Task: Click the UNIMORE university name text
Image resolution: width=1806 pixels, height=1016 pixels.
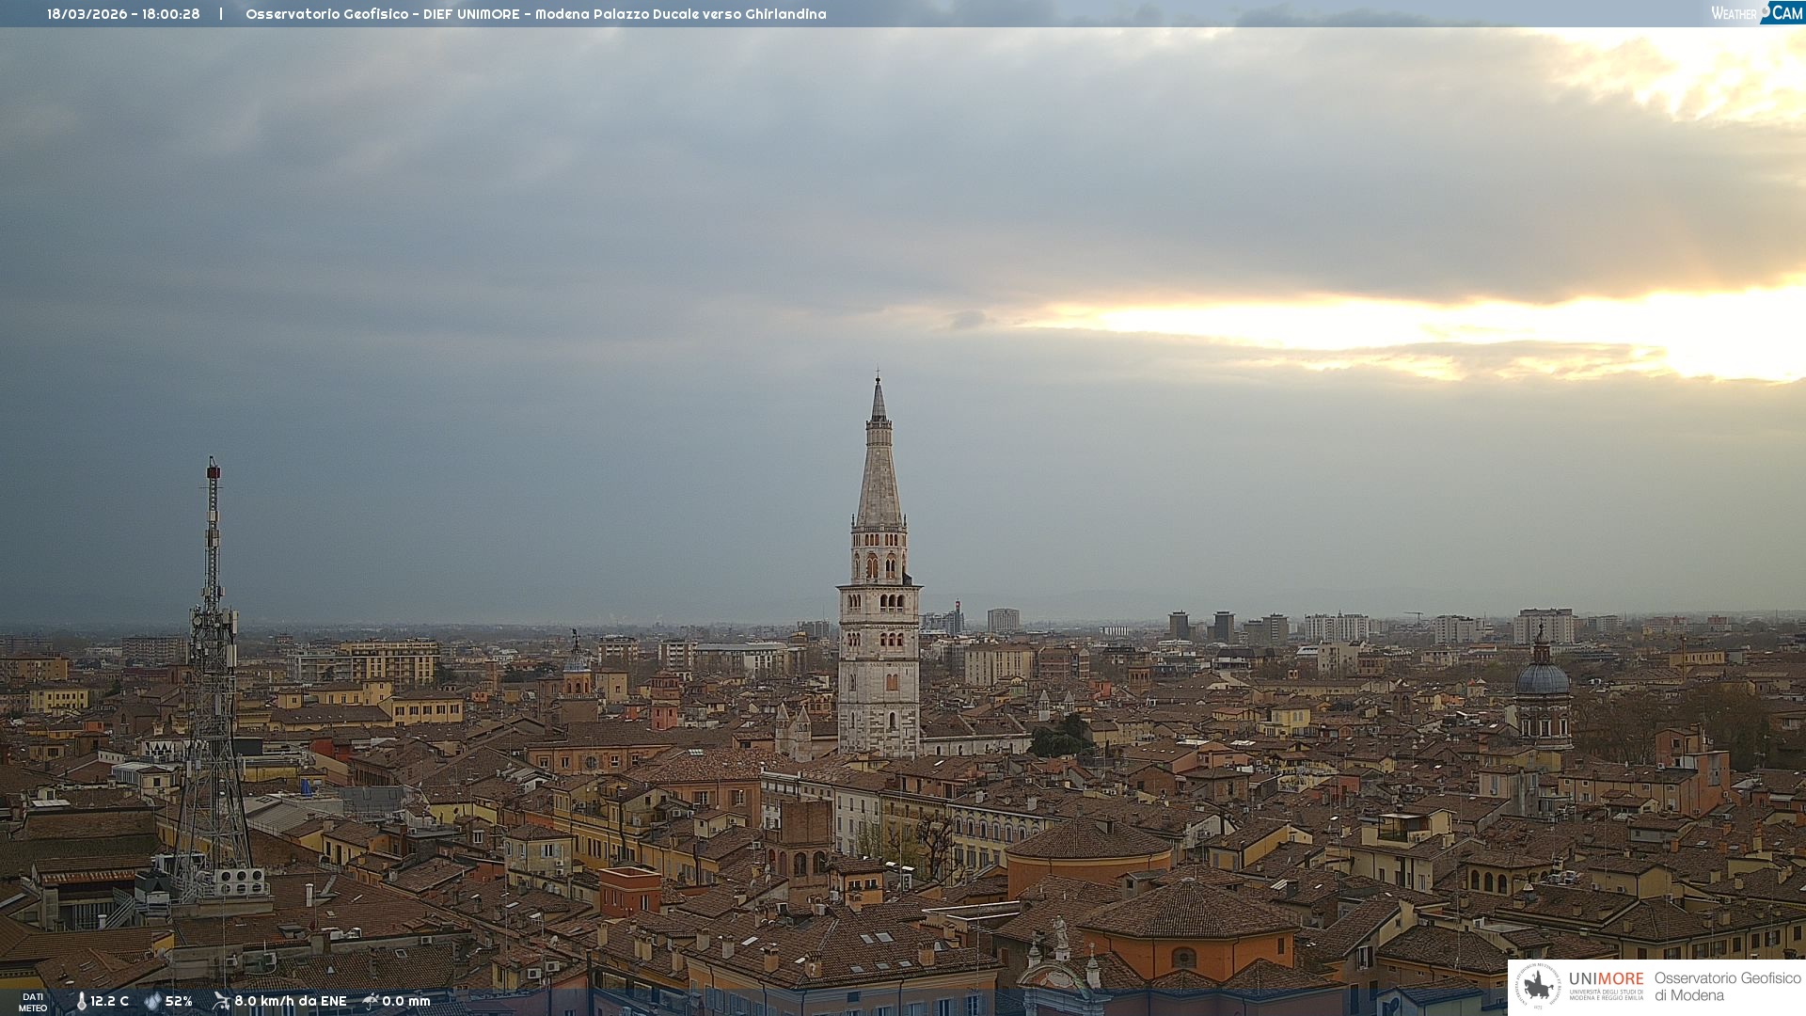Action: coord(1606,980)
